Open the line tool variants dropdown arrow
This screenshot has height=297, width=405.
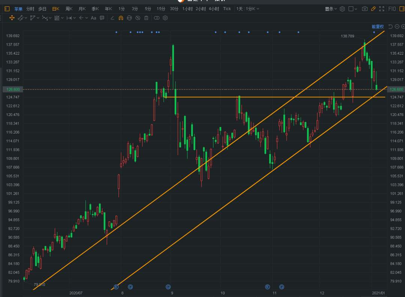coord(26,18)
